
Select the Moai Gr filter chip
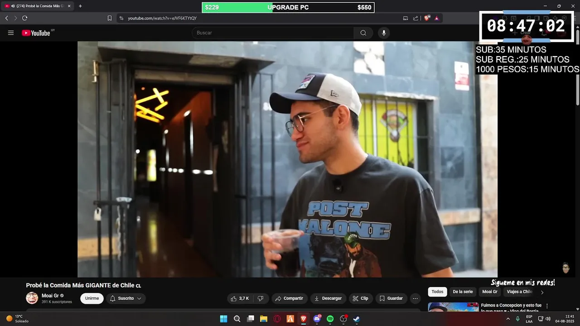490,292
